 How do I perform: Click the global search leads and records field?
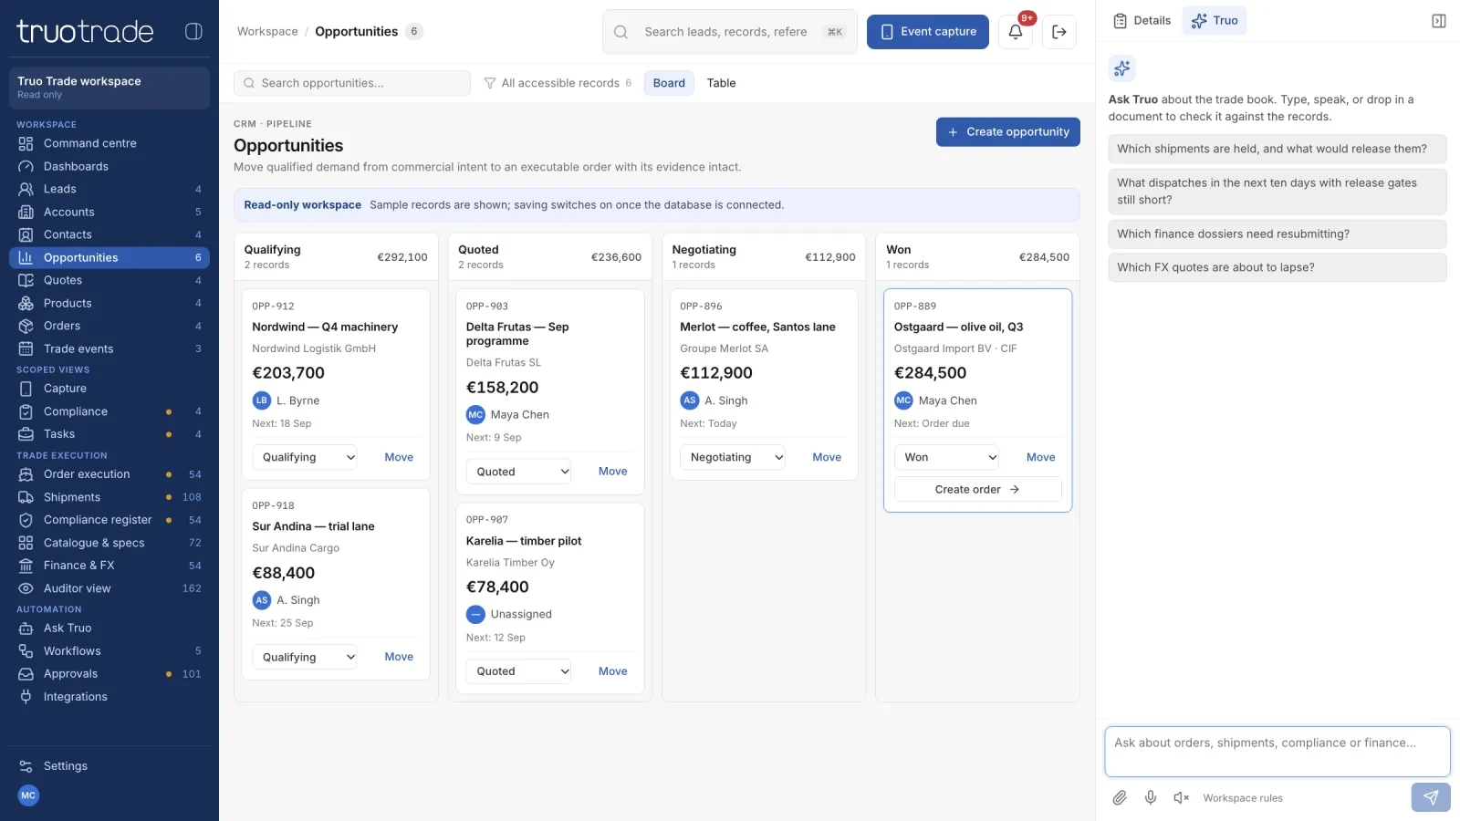[729, 32]
